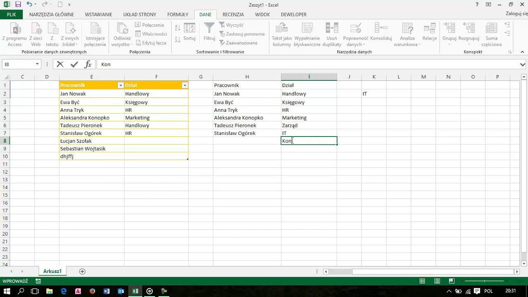Click Konsoliduj tool
The image size is (528, 297).
click(381, 31)
